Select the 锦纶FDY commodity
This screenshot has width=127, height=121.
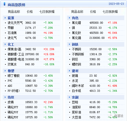pos(13,117)
